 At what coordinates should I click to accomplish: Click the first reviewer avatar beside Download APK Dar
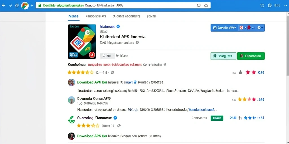71,82
